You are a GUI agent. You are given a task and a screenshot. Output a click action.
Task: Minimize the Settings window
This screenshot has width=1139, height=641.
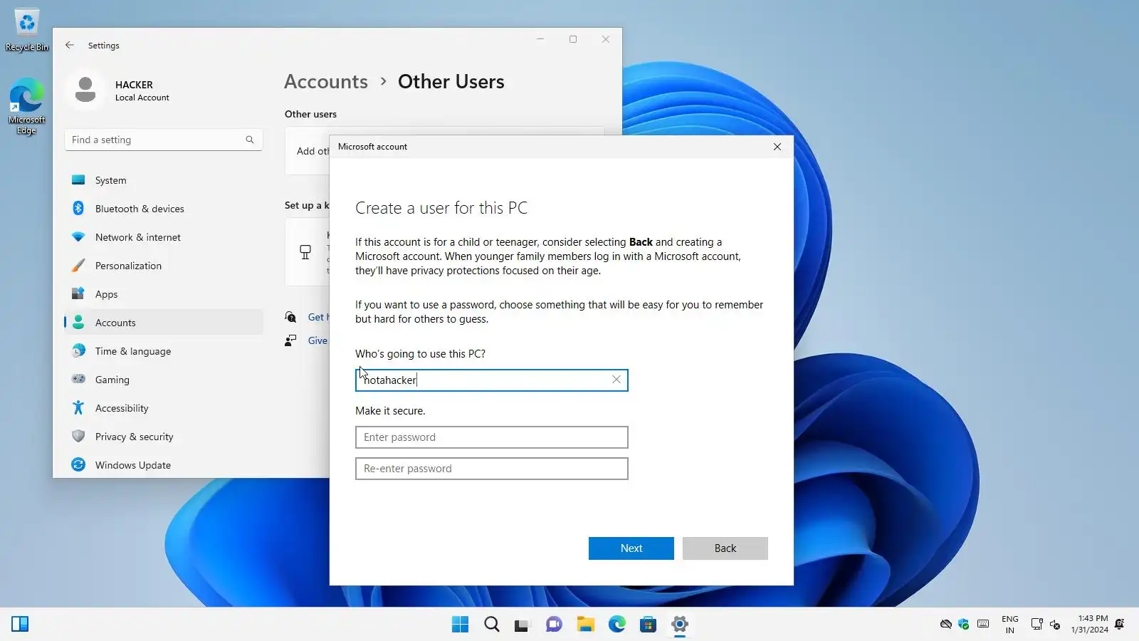click(x=540, y=39)
